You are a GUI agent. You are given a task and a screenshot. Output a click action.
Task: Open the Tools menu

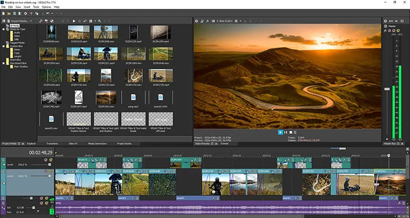pyautogui.click(x=36, y=7)
